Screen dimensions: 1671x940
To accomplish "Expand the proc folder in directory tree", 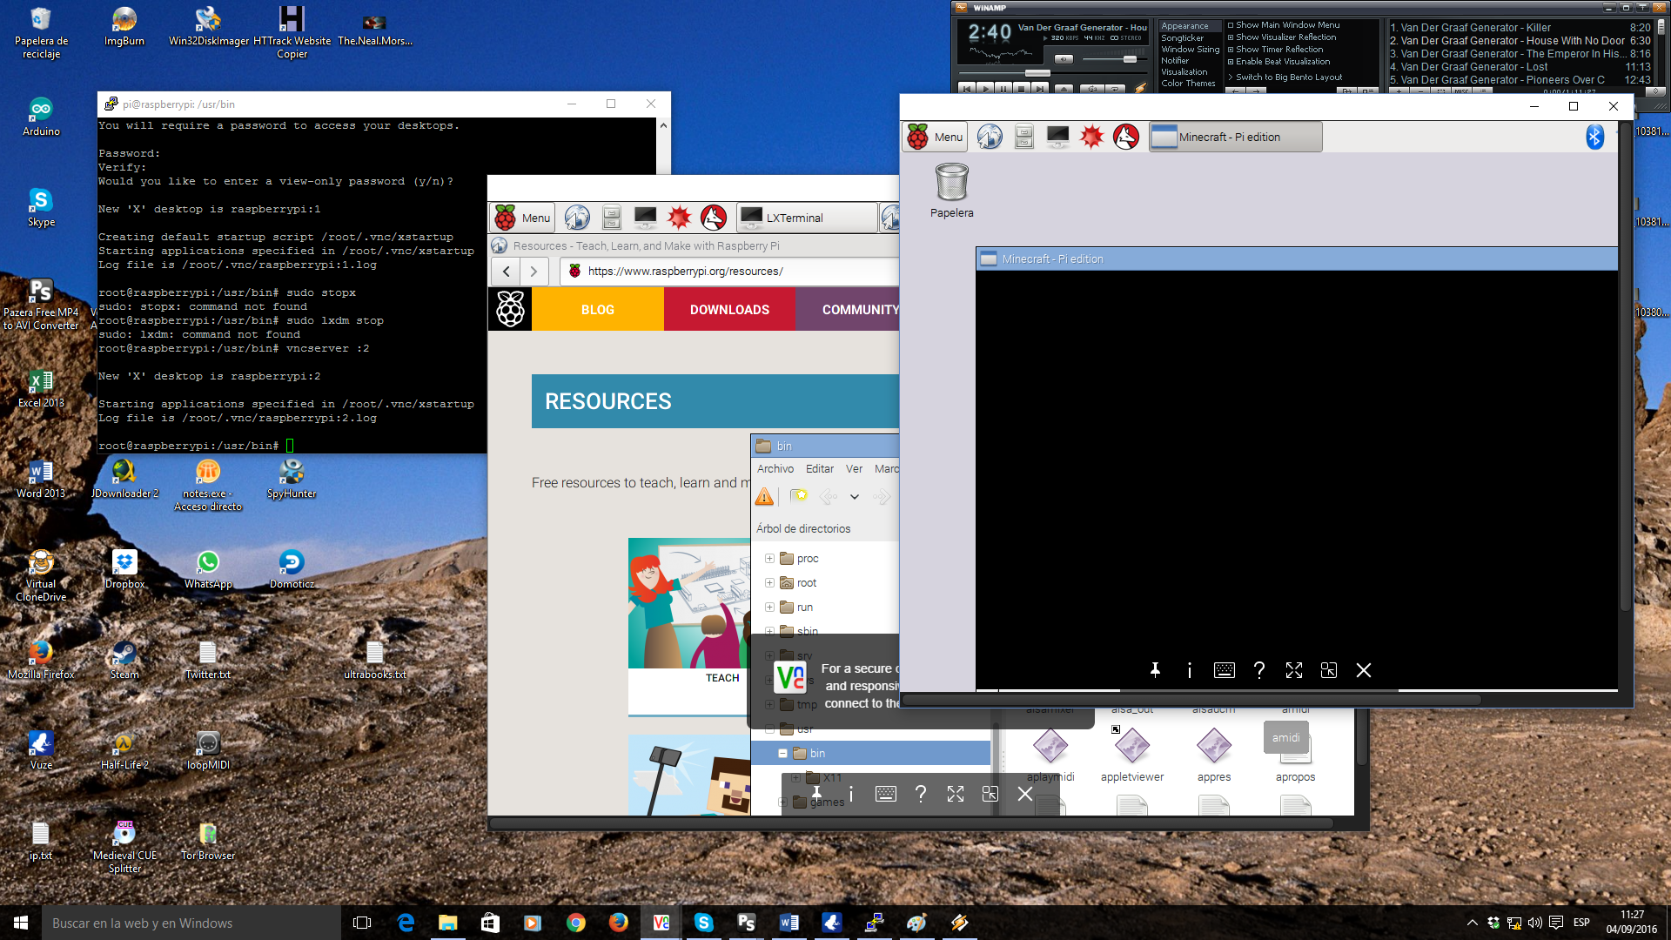I will tap(769, 559).
